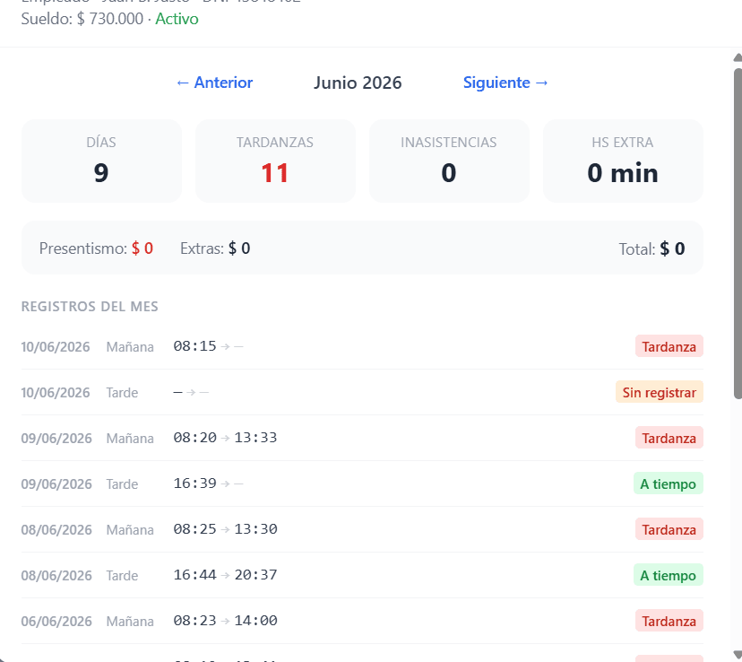Go to previous month with Anterior
The width and height of the screenshot is (742, 662).
pos(214,83)
